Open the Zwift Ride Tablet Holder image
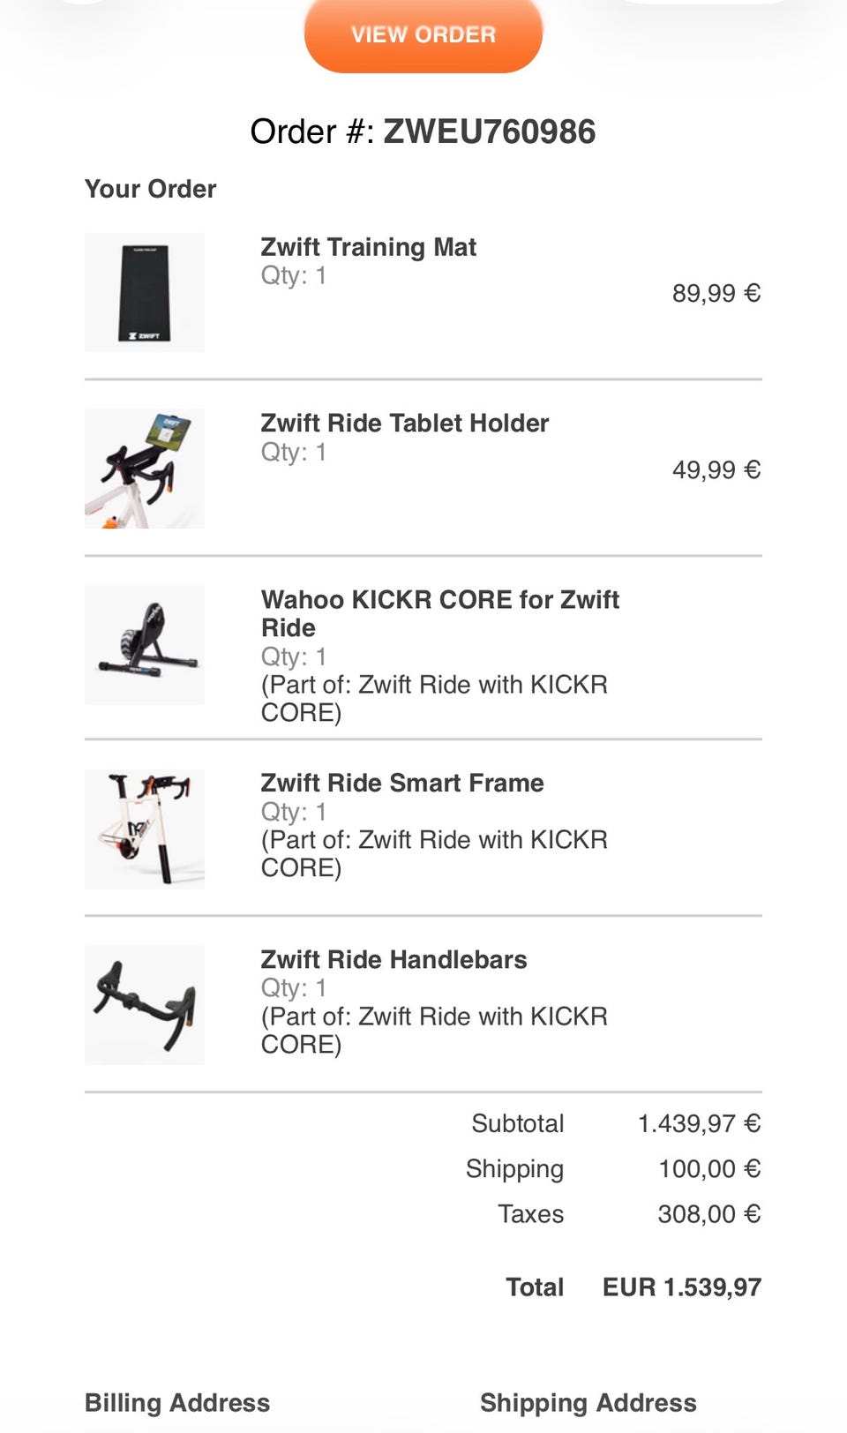 tap(145, 469)
